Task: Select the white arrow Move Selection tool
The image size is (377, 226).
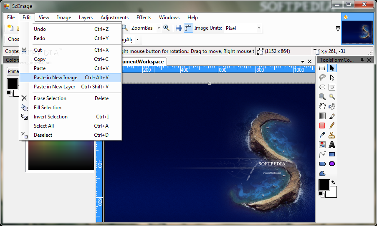Action: tap(332, 78)
